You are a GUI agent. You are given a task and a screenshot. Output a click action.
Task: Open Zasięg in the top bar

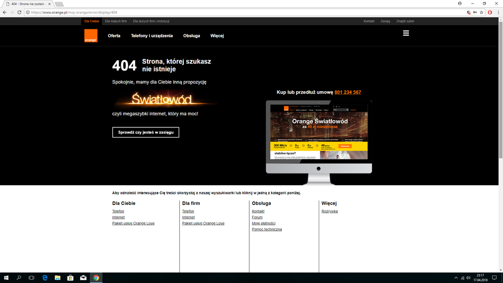385,21
